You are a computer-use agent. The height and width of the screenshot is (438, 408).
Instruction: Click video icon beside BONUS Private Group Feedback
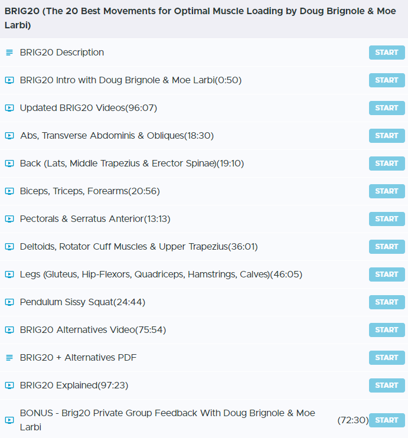(9, 420)
